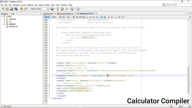Viewport: 192px width, 108px height.
Task: Open the Refactor menu
Action: coord(30,5)
